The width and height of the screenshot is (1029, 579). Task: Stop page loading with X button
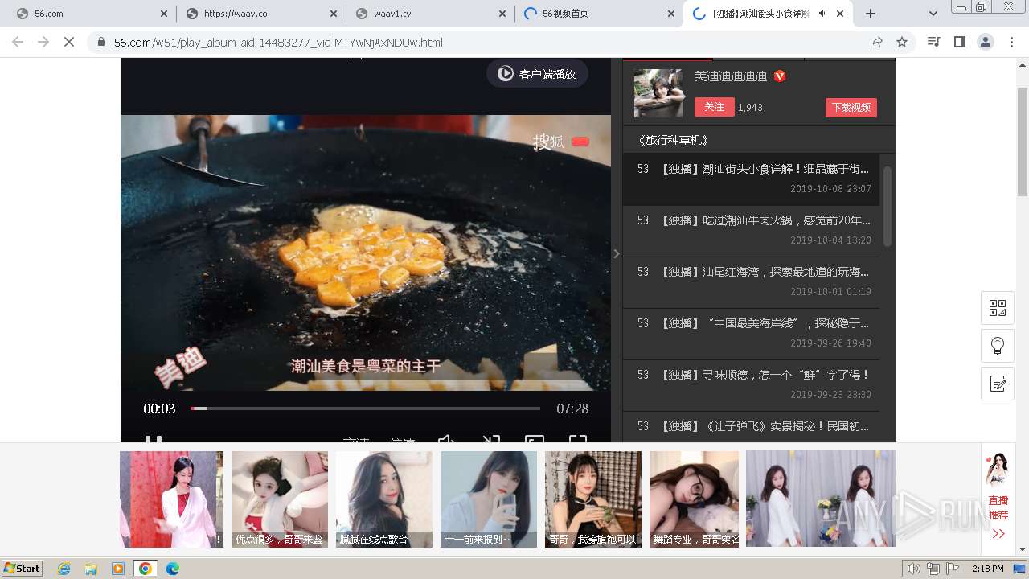(x=69, y=42)
